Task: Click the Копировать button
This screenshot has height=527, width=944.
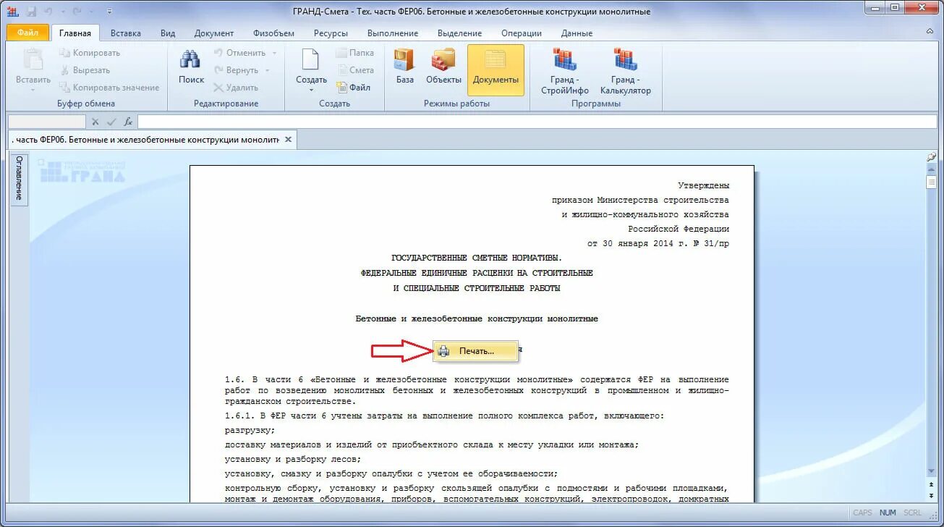Action: 90,53
